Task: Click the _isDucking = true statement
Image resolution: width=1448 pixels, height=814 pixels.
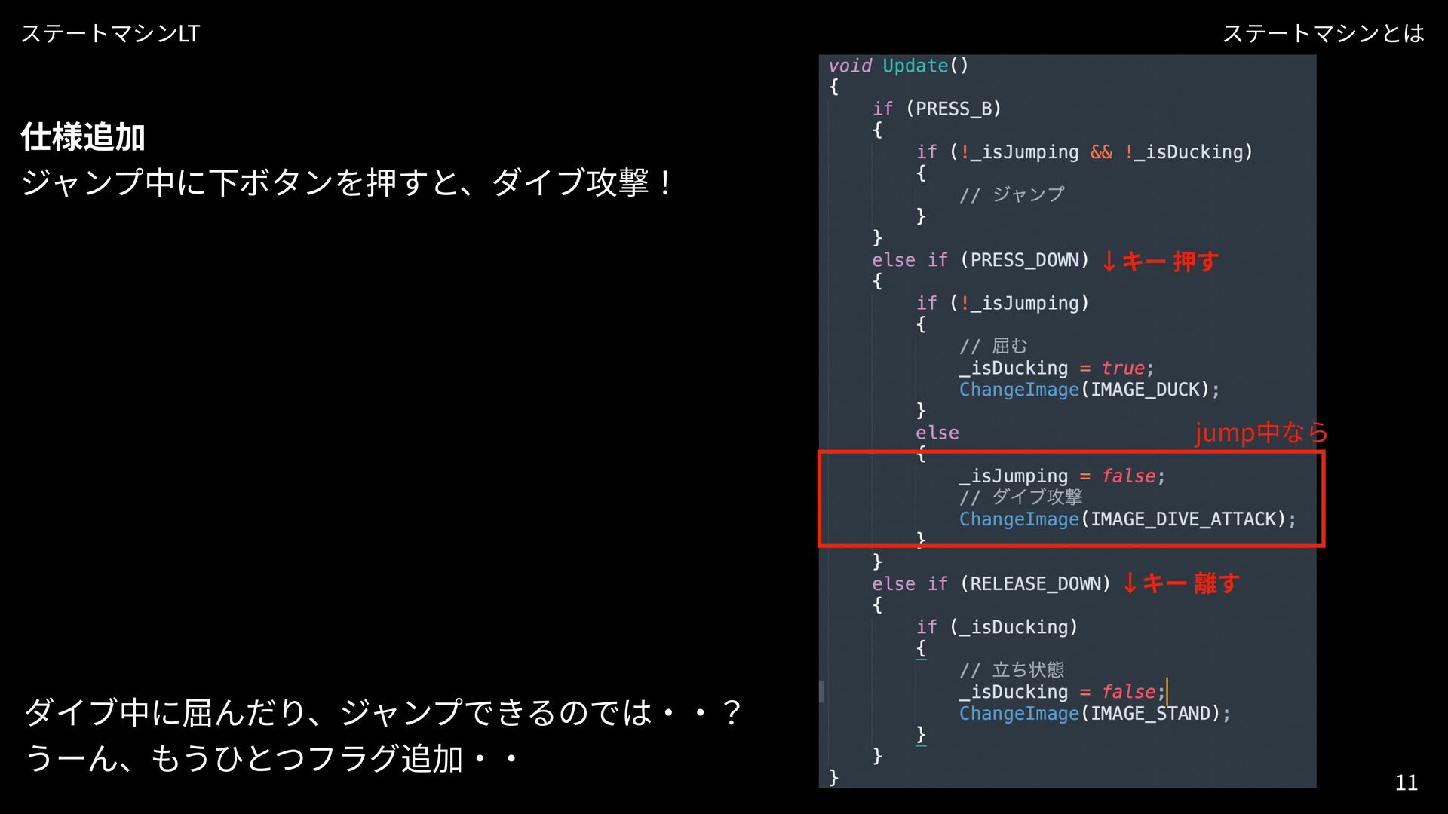Action: (1055, 368)
